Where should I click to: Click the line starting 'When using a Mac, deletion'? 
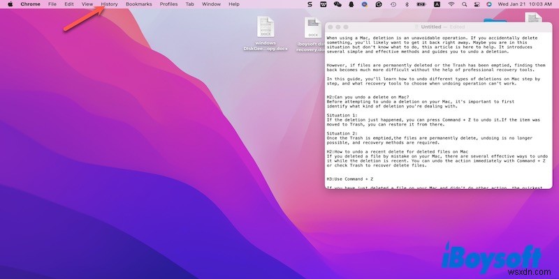click(x=432, y=38)
